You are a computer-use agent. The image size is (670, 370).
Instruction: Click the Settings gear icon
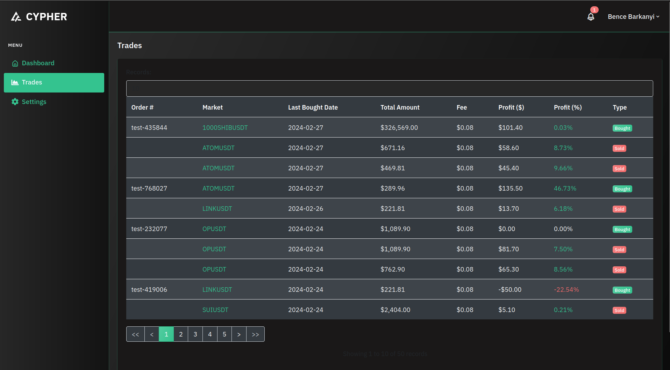(x=15, y=102)
